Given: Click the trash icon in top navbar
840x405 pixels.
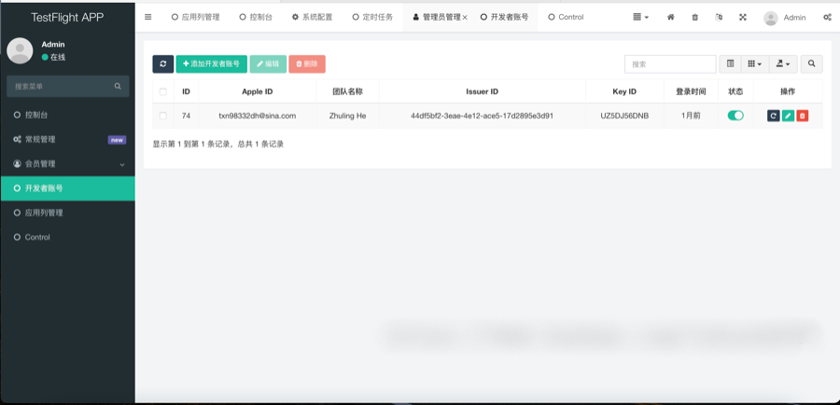Looking at the screenshot, I should pyautogui.click(x=694, y=17).
